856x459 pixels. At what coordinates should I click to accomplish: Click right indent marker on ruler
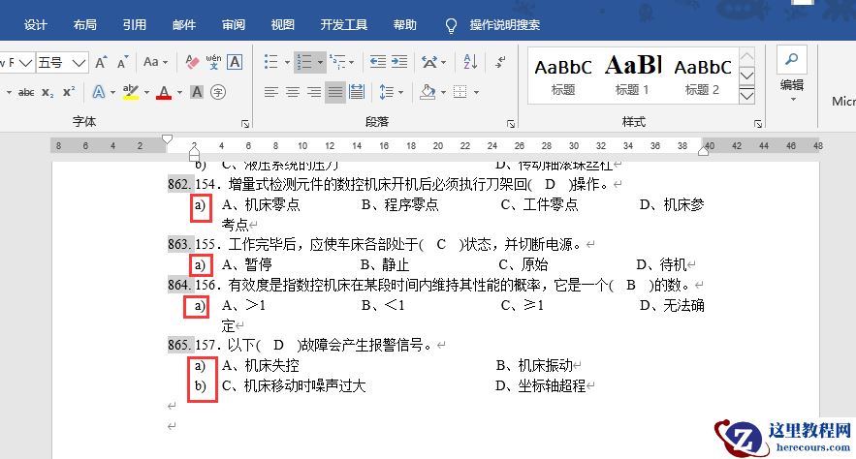[703, 150]
